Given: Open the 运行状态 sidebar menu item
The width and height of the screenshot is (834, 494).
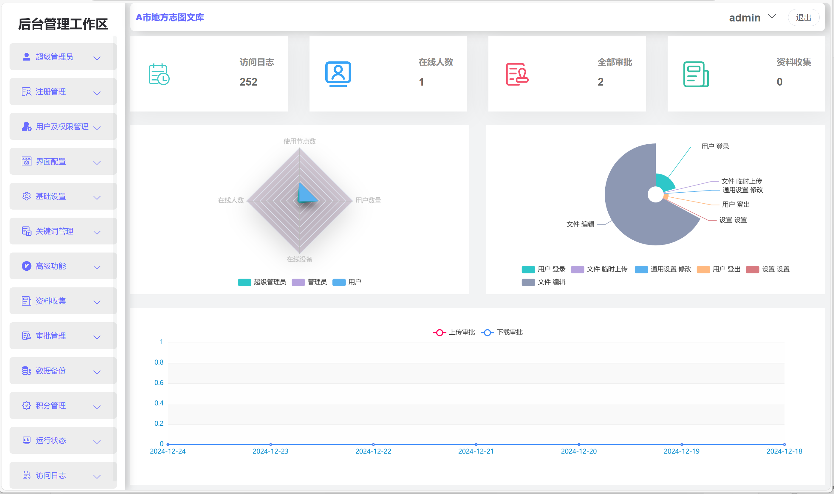Looking at the screenshot, I should tap(63, 440).
